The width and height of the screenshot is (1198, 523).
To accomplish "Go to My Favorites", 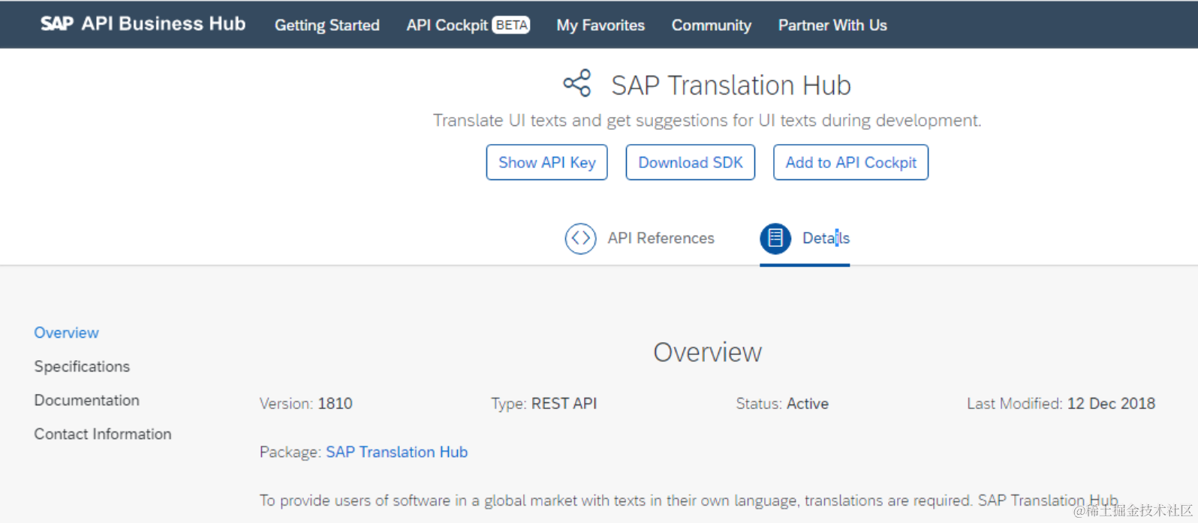I will pyautogui.click(x=601, y=25).
